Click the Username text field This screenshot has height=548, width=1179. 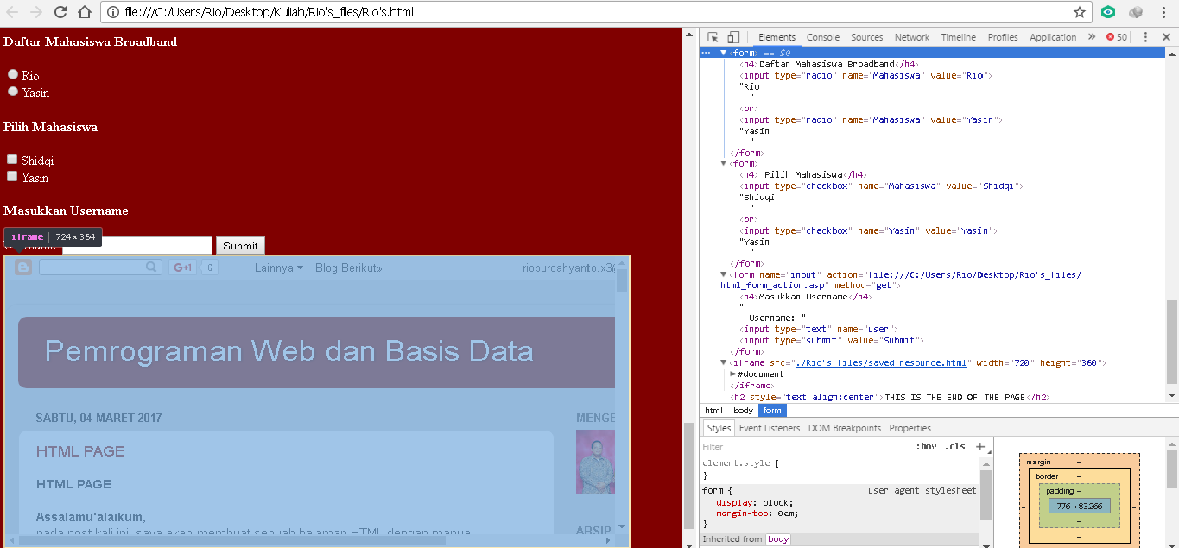point(136,246)
